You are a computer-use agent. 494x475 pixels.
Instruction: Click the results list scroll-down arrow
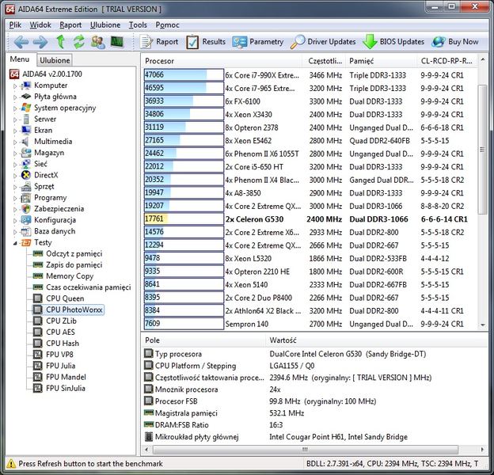pos(483,325)
